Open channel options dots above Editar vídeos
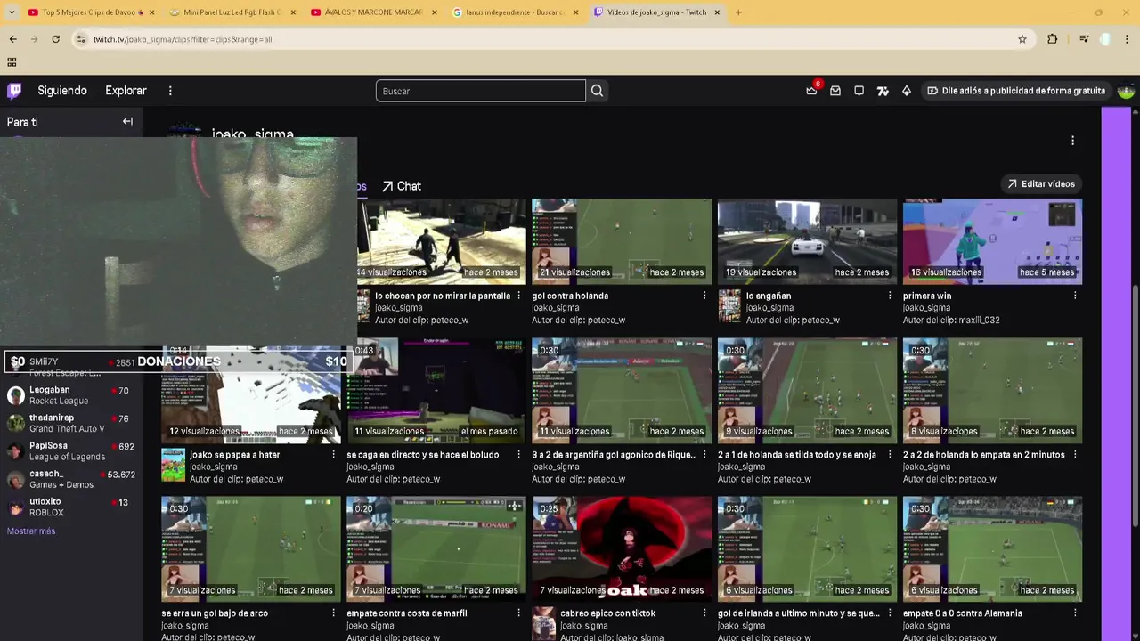 click(x=1072, y=141)
